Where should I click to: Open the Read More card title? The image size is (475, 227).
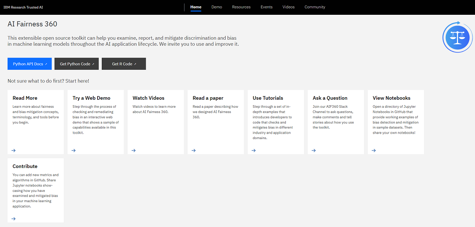(25, 98)
